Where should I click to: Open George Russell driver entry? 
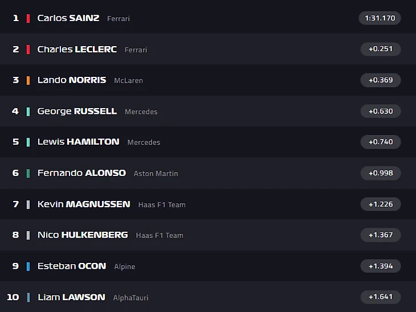pos(77,111)
